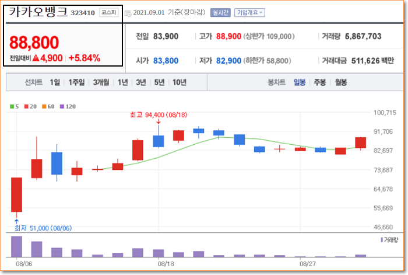The width and height of the screenshot is (408, 275).
Task: Click the +5.84% change rate
Action: pyautogui.click(x=85, y=58)
